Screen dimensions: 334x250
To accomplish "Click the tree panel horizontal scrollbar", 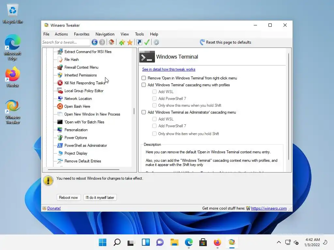I will point(83,170).
